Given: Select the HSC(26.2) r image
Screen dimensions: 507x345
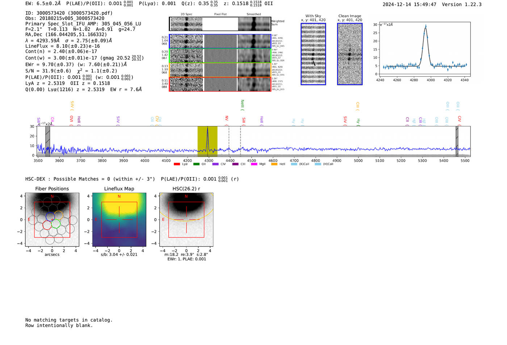Looking at the screenshot, I should [186, 219].
